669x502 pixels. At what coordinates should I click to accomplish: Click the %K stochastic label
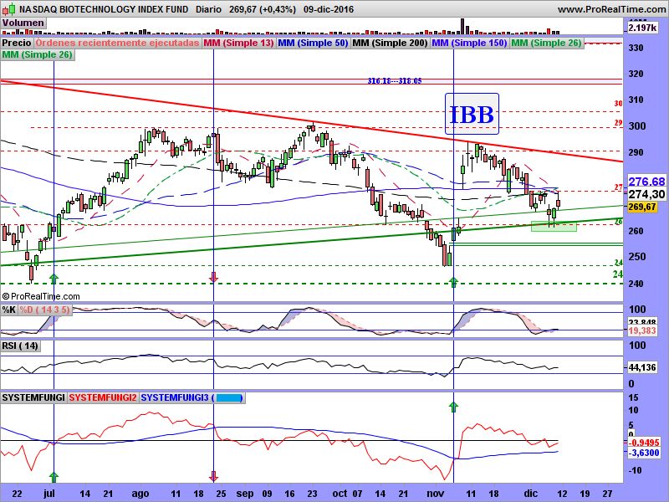9,310
